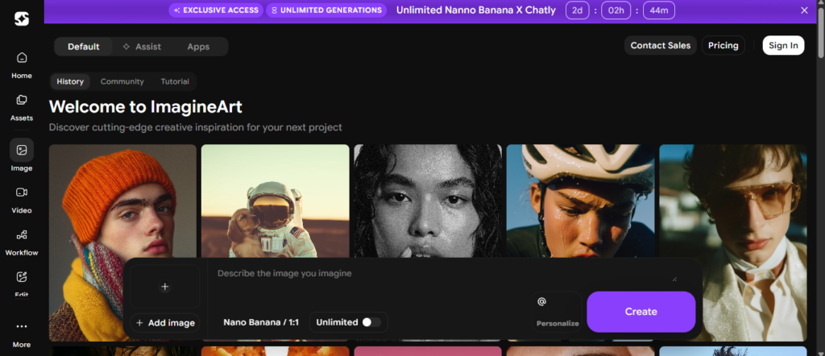Open Workflow in the sidebar
825x356 pixels.
point(22,242)
